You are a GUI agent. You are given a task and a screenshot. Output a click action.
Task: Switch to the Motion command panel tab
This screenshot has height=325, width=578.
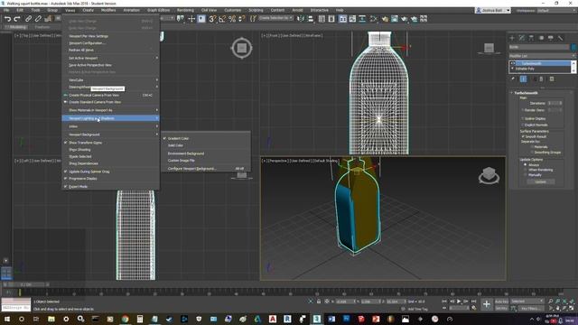pos(541,38)
